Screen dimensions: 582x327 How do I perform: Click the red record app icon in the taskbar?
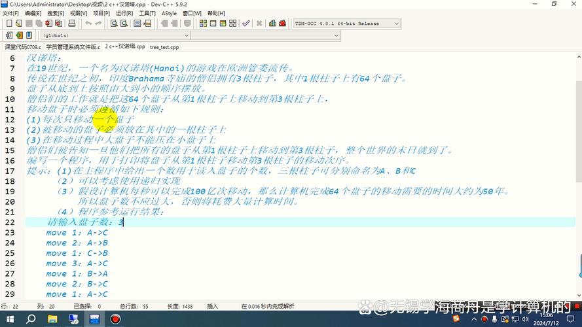(x=115, y=319)
